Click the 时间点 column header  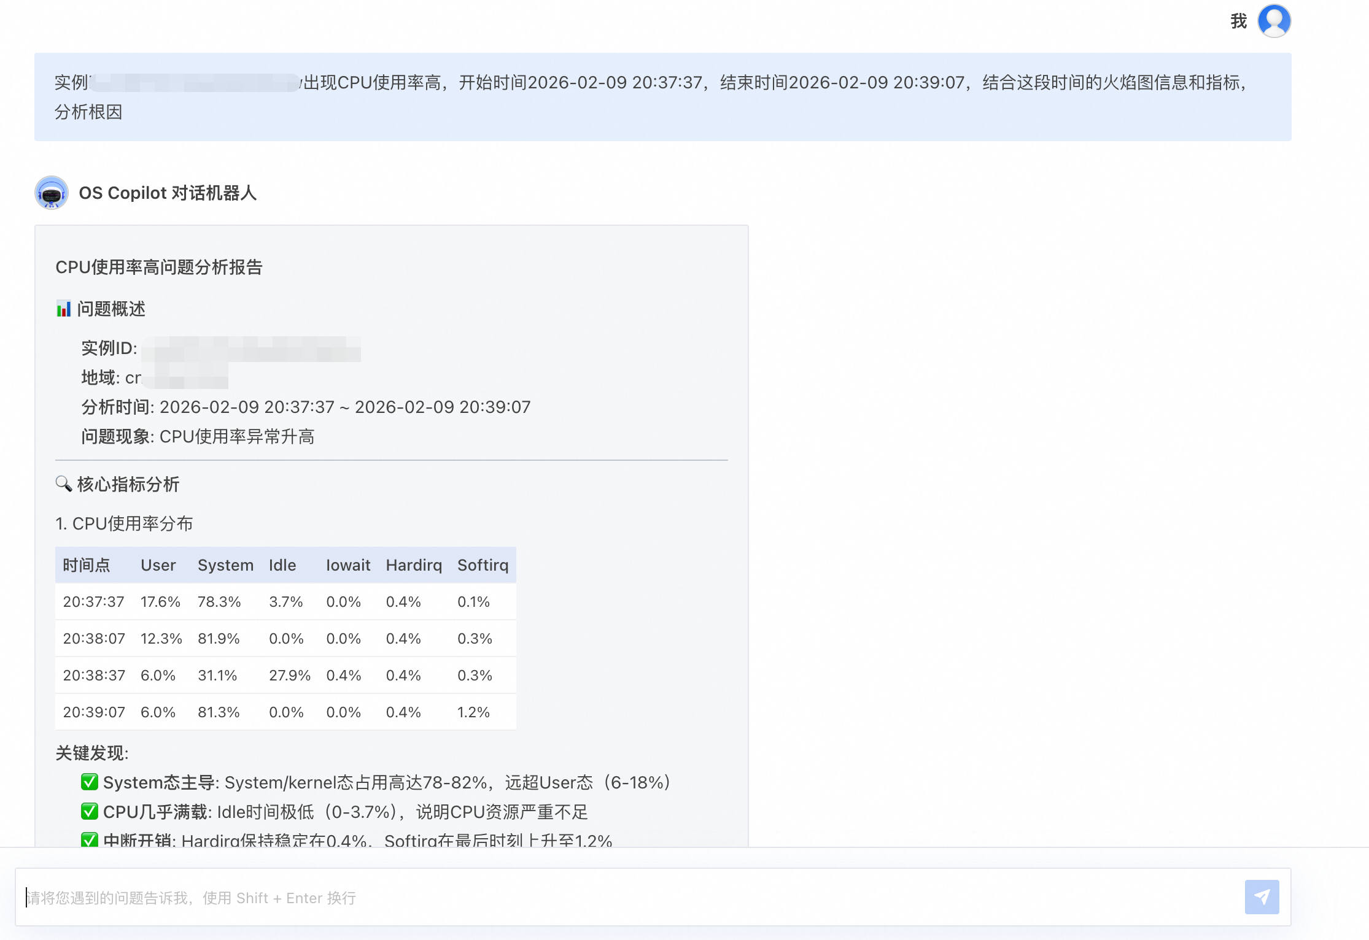(87, 565)
